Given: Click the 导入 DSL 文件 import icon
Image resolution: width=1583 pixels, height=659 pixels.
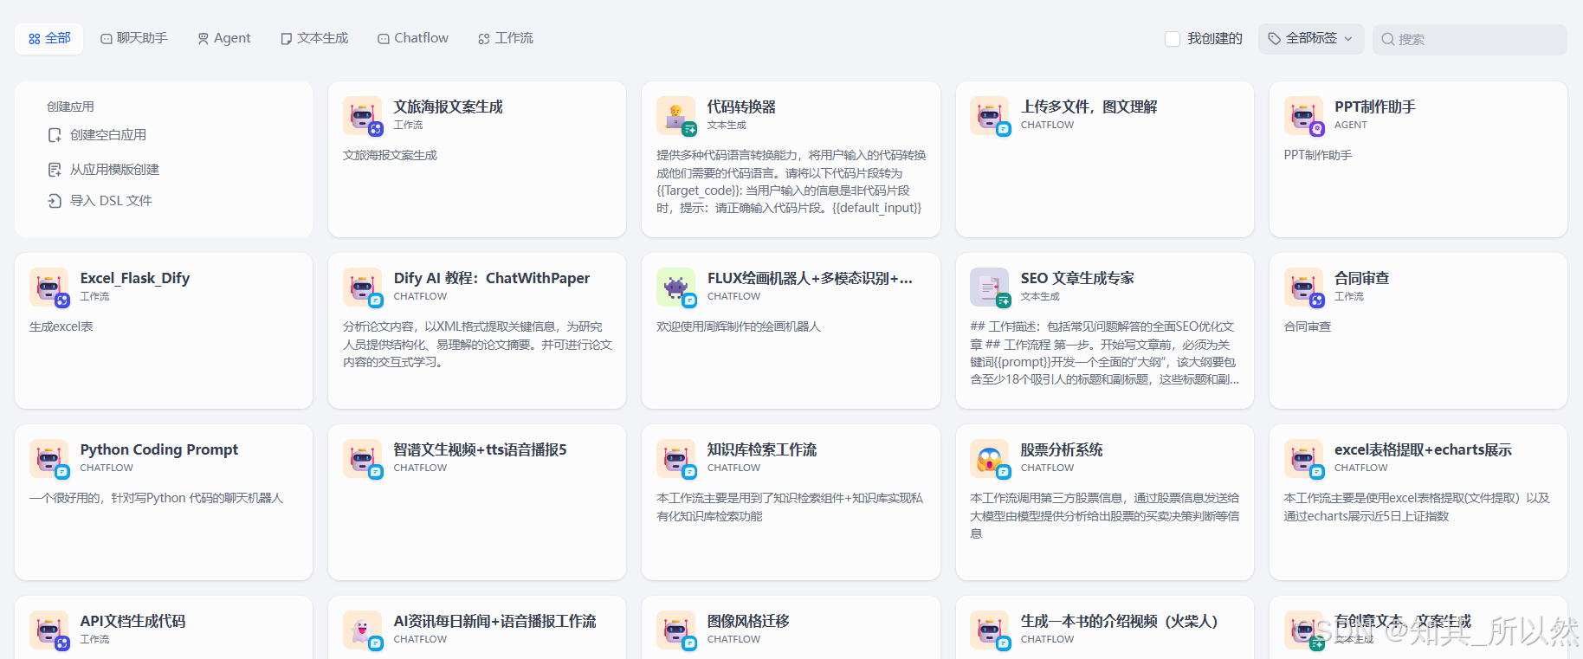Looking at the screenshot, I should 55,201.
